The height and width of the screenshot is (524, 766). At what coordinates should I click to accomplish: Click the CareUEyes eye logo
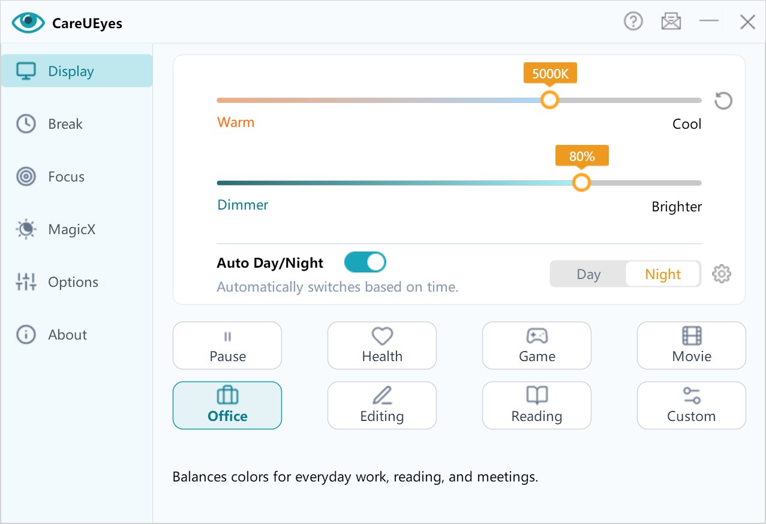pyautogui.click(x=28, y=23)
